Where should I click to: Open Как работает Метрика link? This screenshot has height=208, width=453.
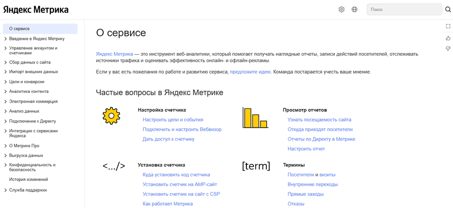click(x=167, y=204)
